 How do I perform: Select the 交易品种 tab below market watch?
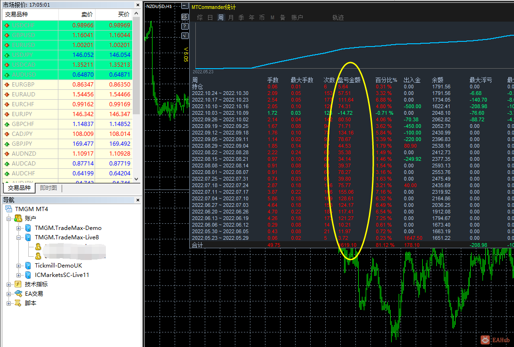[x=19, y=188]
